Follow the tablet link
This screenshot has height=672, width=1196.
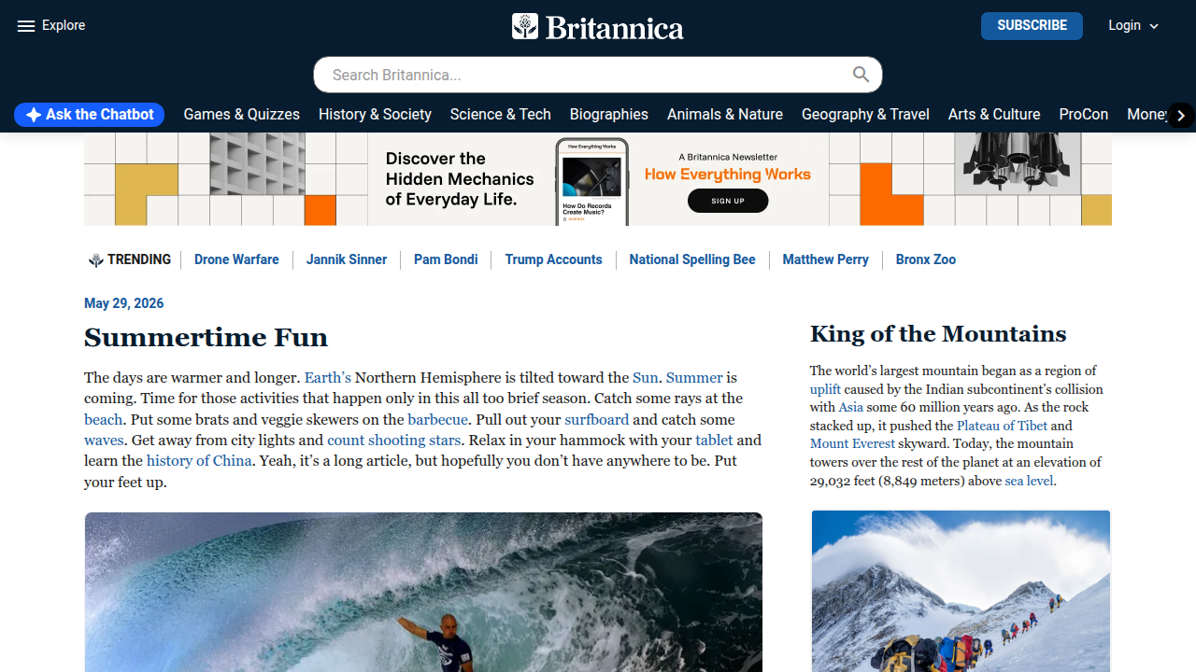[x=714, y=440]
